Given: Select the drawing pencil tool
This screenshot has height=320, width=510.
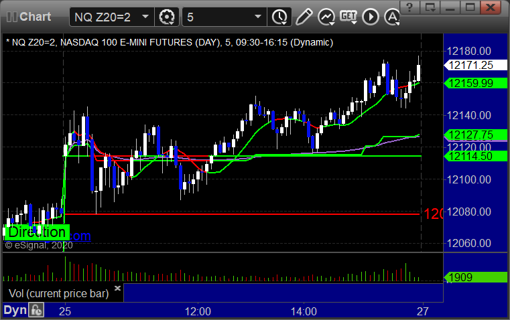Looking at the screenshot, I should (x=304, y=17).
